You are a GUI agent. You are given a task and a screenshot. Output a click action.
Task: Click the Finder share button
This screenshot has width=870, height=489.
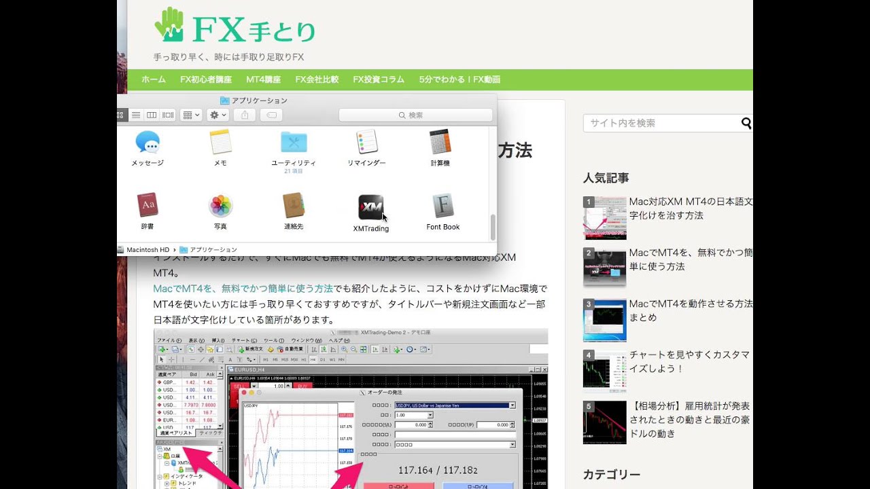pos(245,115)
